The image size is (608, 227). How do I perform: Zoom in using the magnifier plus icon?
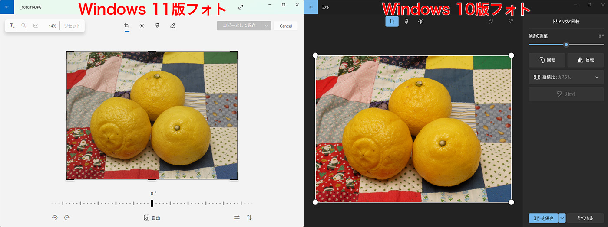[12, 26]
